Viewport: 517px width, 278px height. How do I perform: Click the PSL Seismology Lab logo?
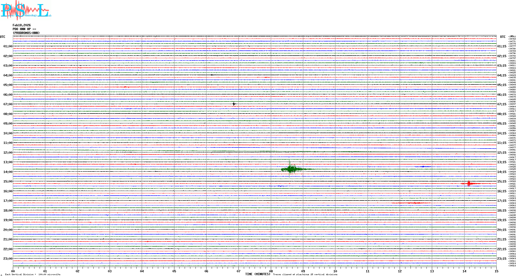coord(26,10)
